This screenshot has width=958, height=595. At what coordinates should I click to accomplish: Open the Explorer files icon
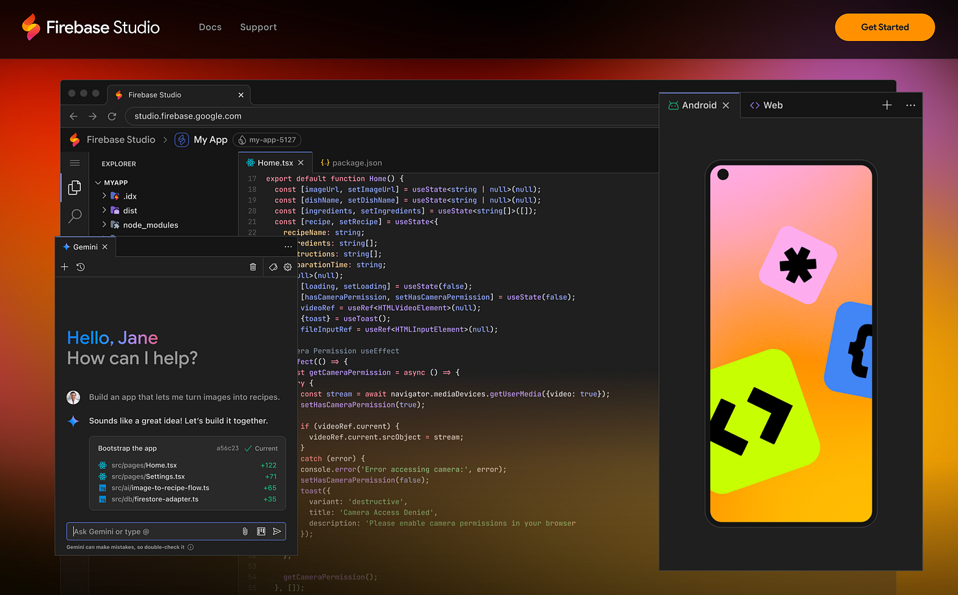pos(75,187)
